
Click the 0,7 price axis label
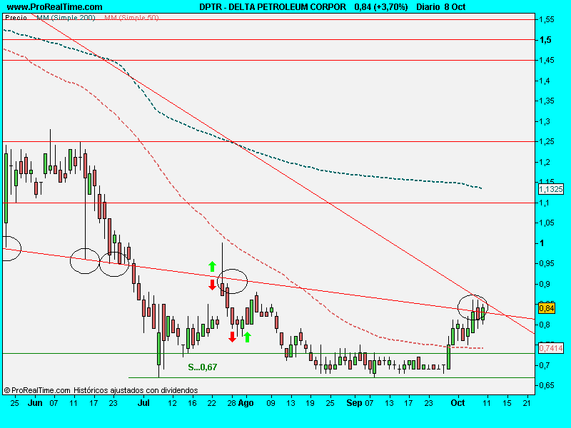(x=545, y=365)
